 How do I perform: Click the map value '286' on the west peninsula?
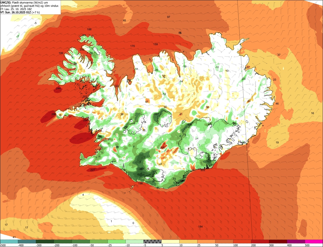tap(54, 114)
